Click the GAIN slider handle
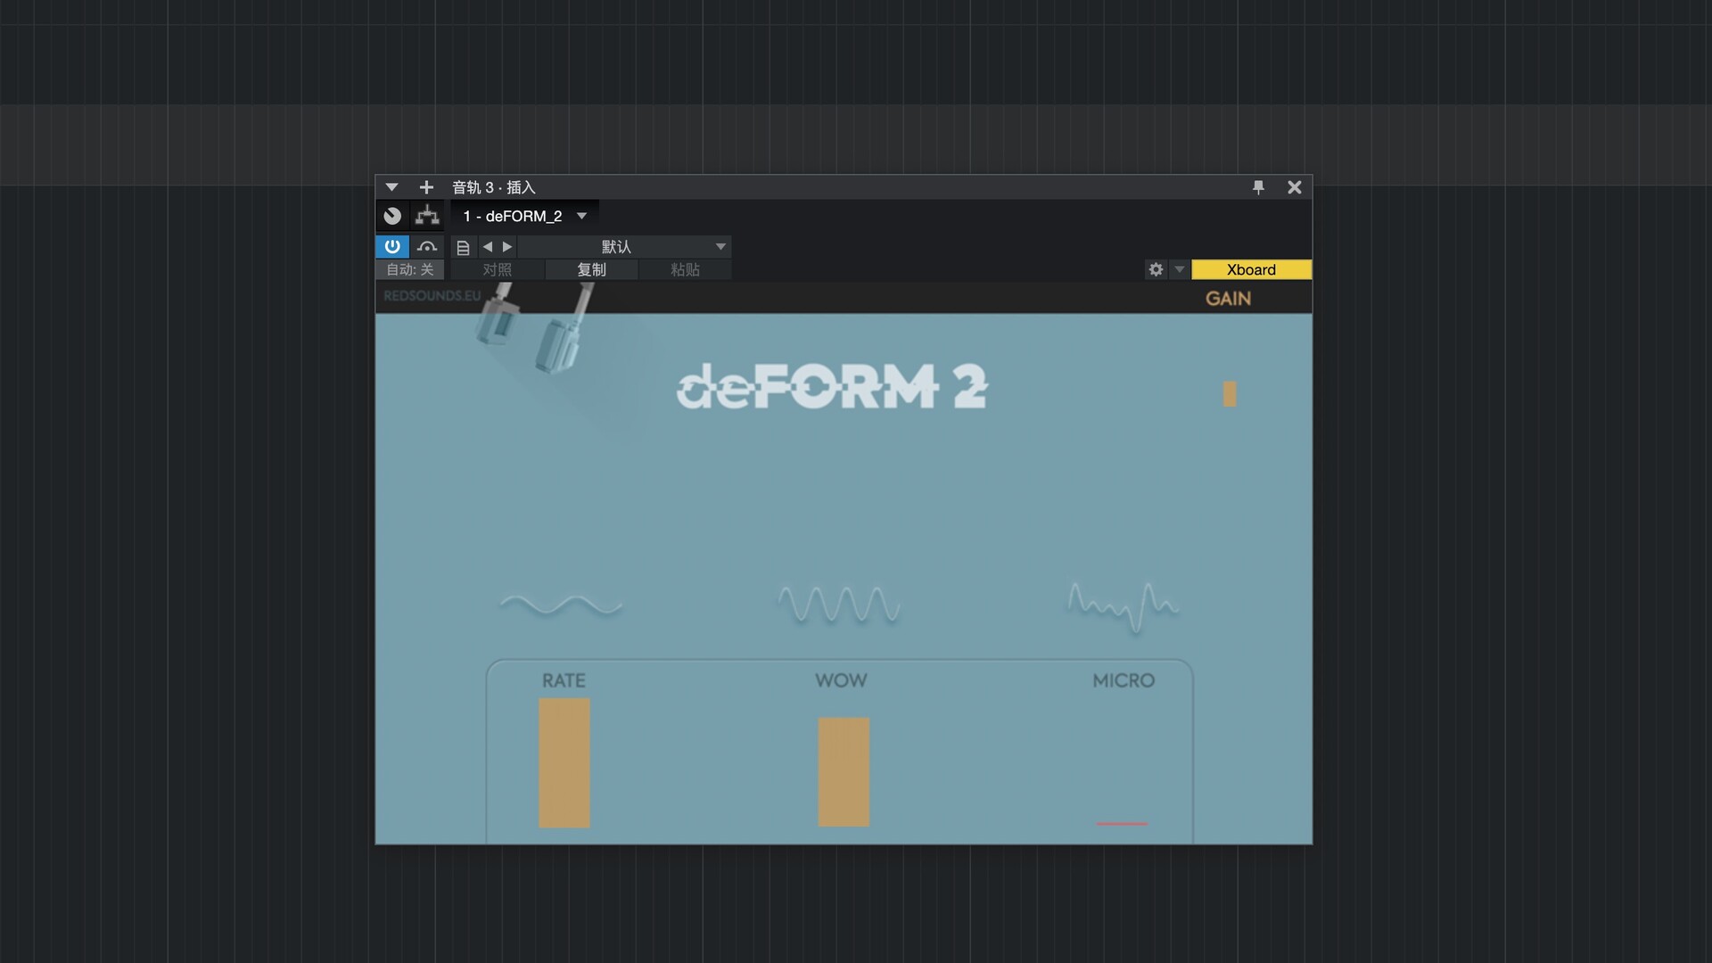This screenshot has width=1712, height=963. [1230, 394]
